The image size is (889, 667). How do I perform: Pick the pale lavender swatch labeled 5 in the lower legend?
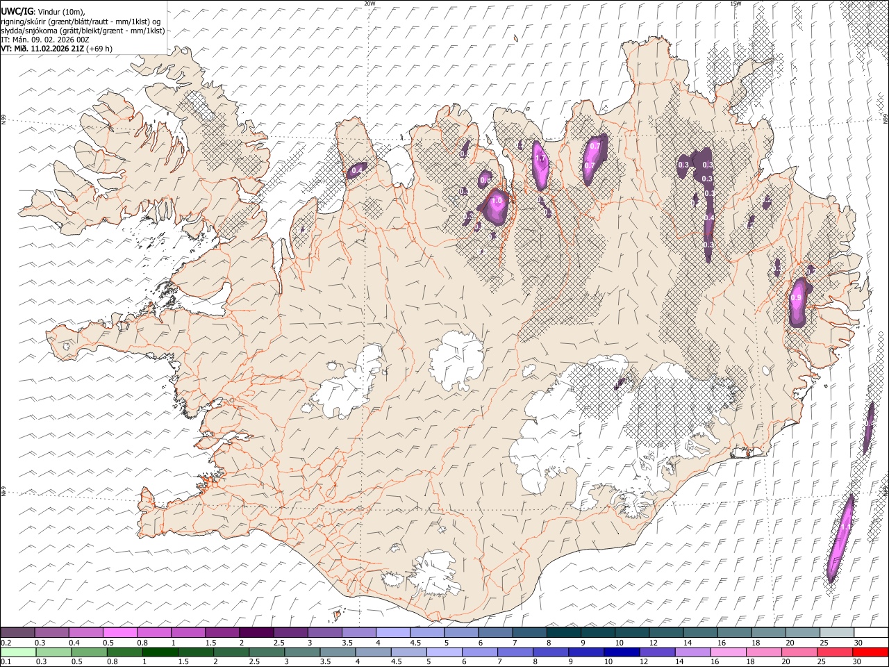click(444, 652)
